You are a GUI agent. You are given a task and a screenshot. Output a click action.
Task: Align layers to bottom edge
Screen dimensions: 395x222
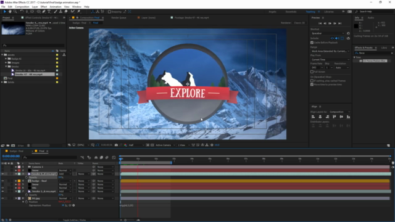pyautogui.click(x=348, y=117)
